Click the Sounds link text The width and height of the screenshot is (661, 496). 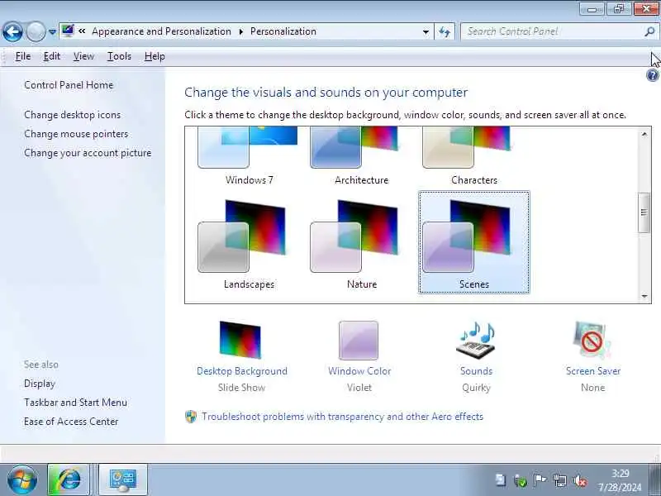477,371
